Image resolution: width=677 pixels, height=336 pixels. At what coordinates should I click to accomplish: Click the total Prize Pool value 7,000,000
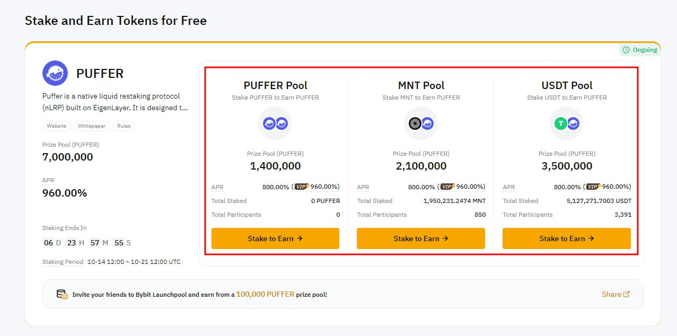click(68, 157)
